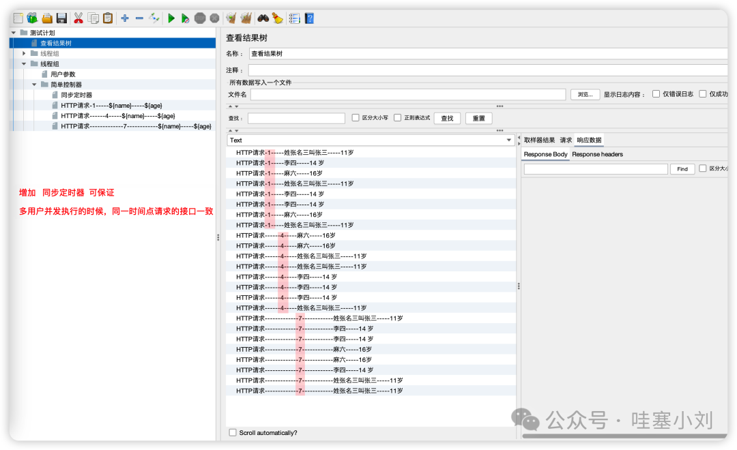Click the Toggle enable/disable arrows icon
The width and height of the screenshot is (737, 450).
(154, 18)
